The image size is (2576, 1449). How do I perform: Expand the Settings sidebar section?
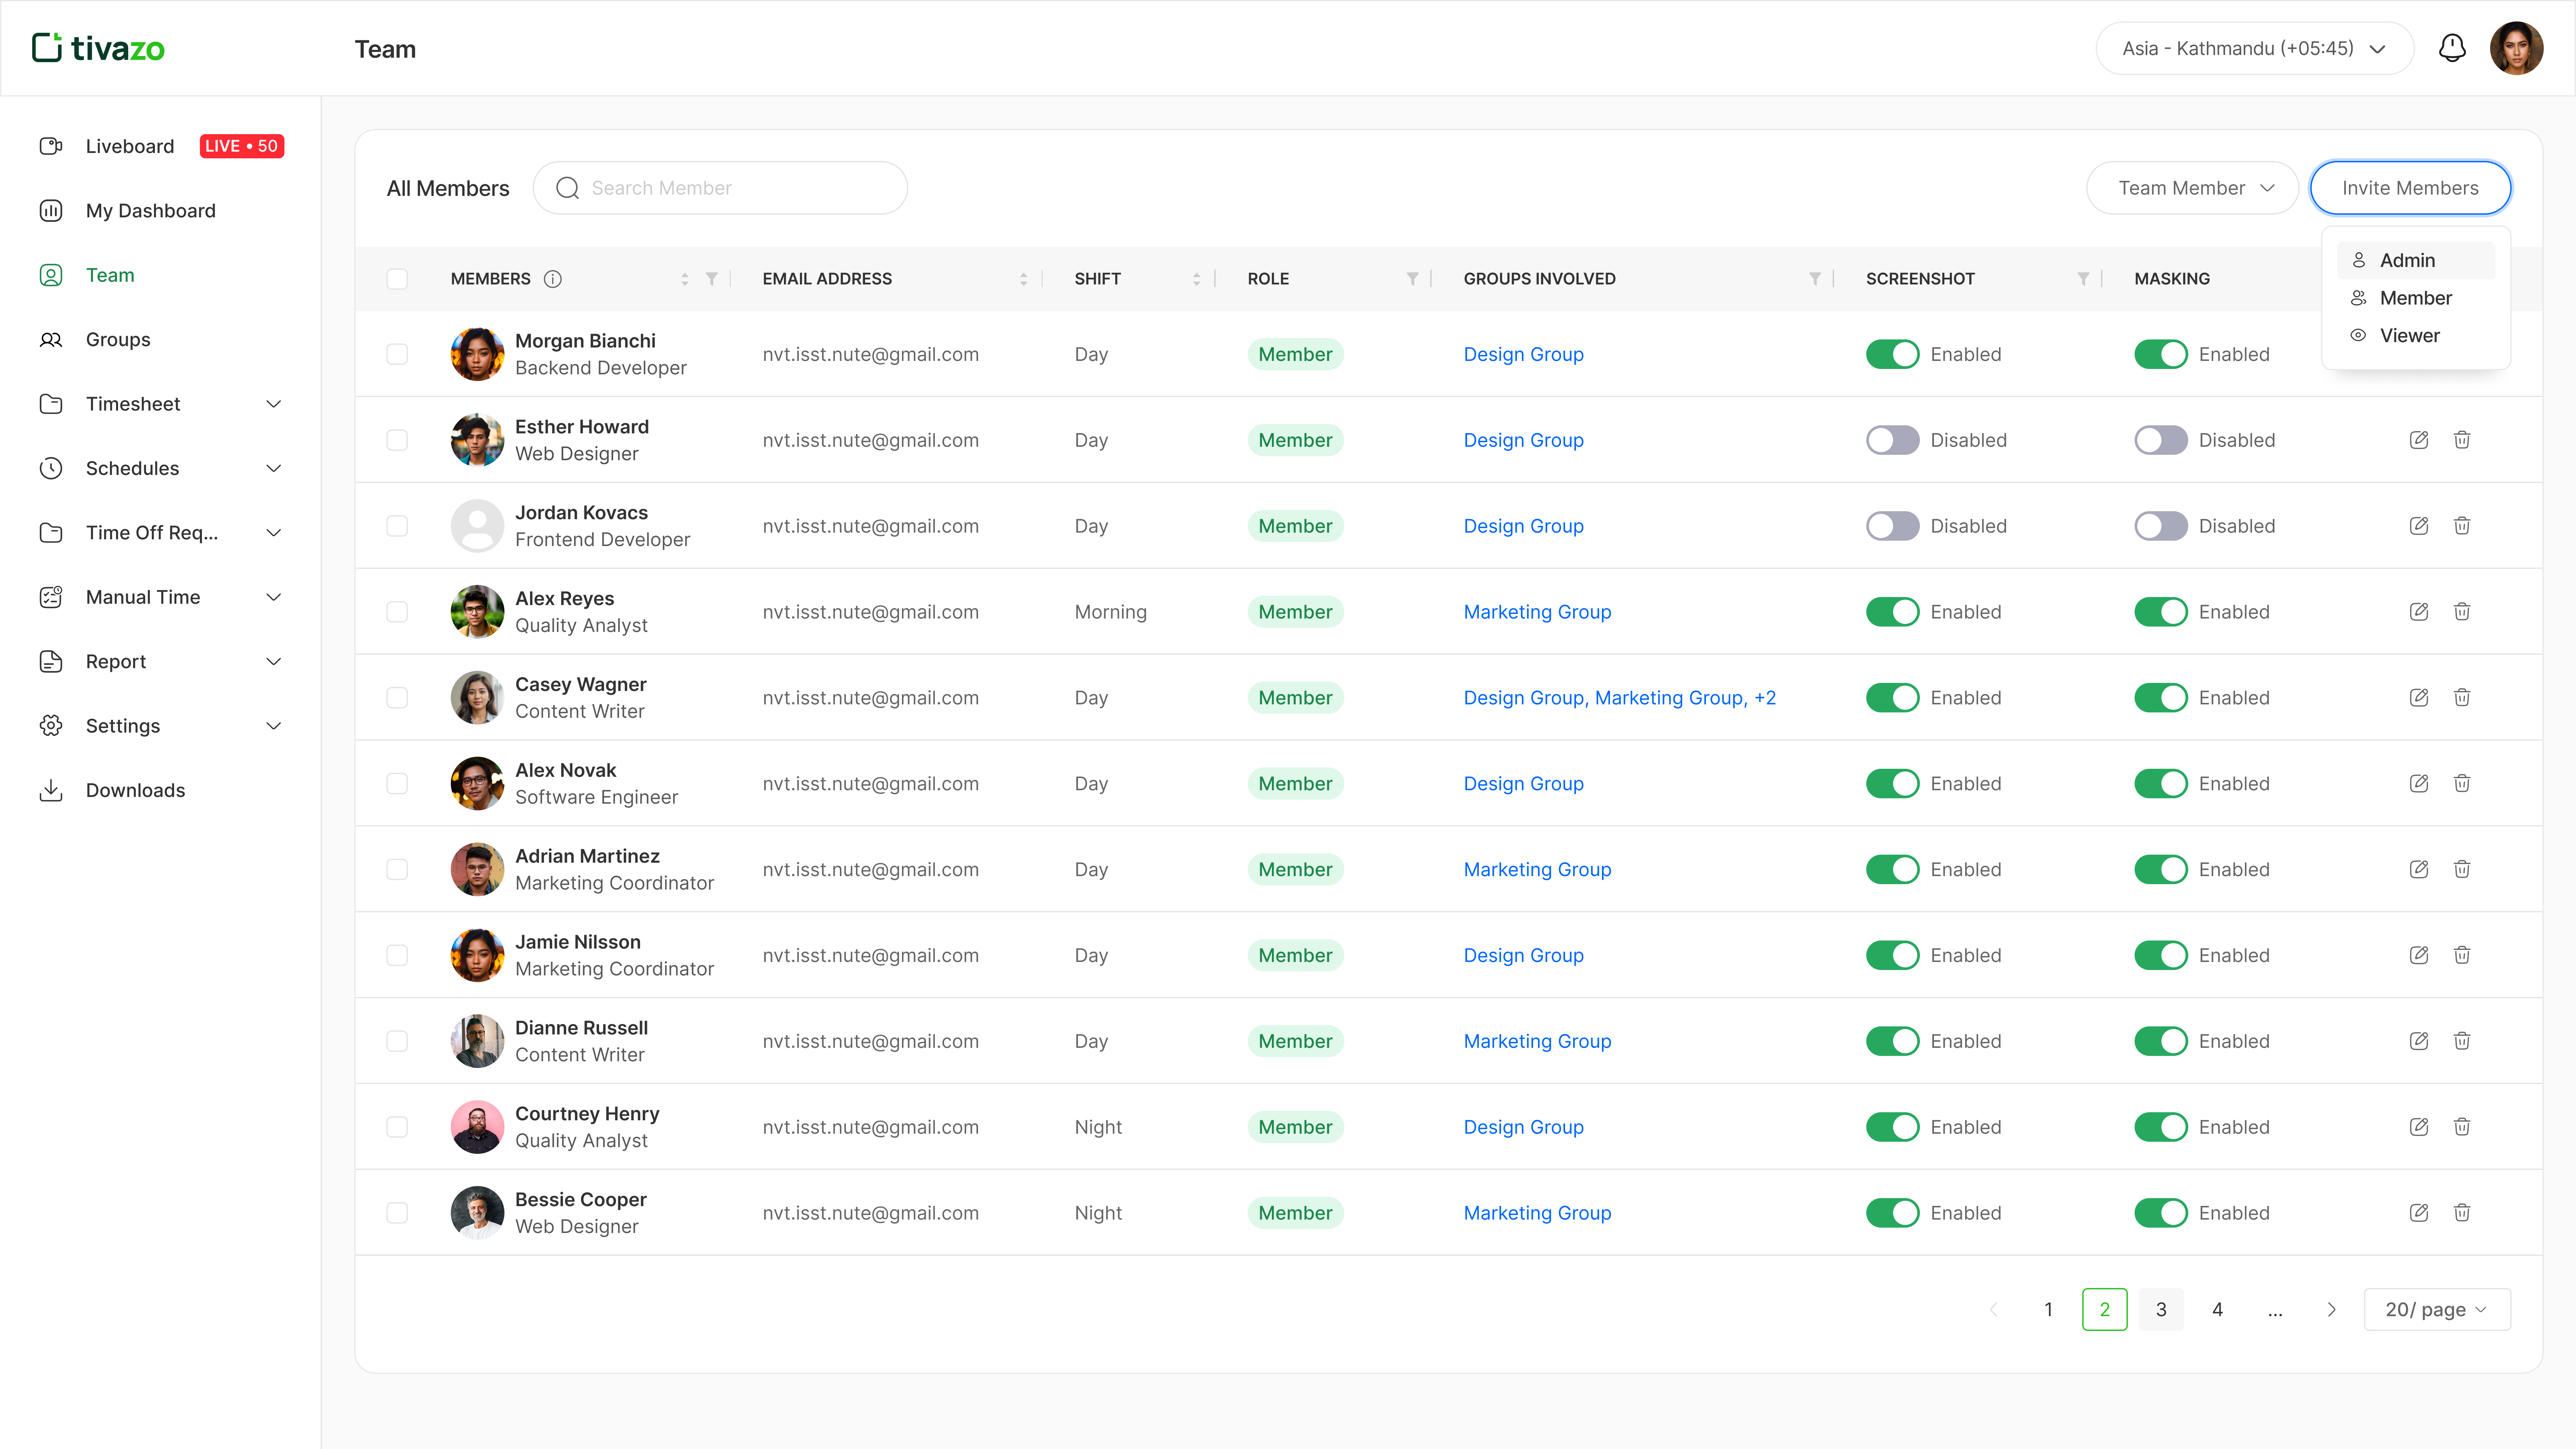tap(160, 726)
